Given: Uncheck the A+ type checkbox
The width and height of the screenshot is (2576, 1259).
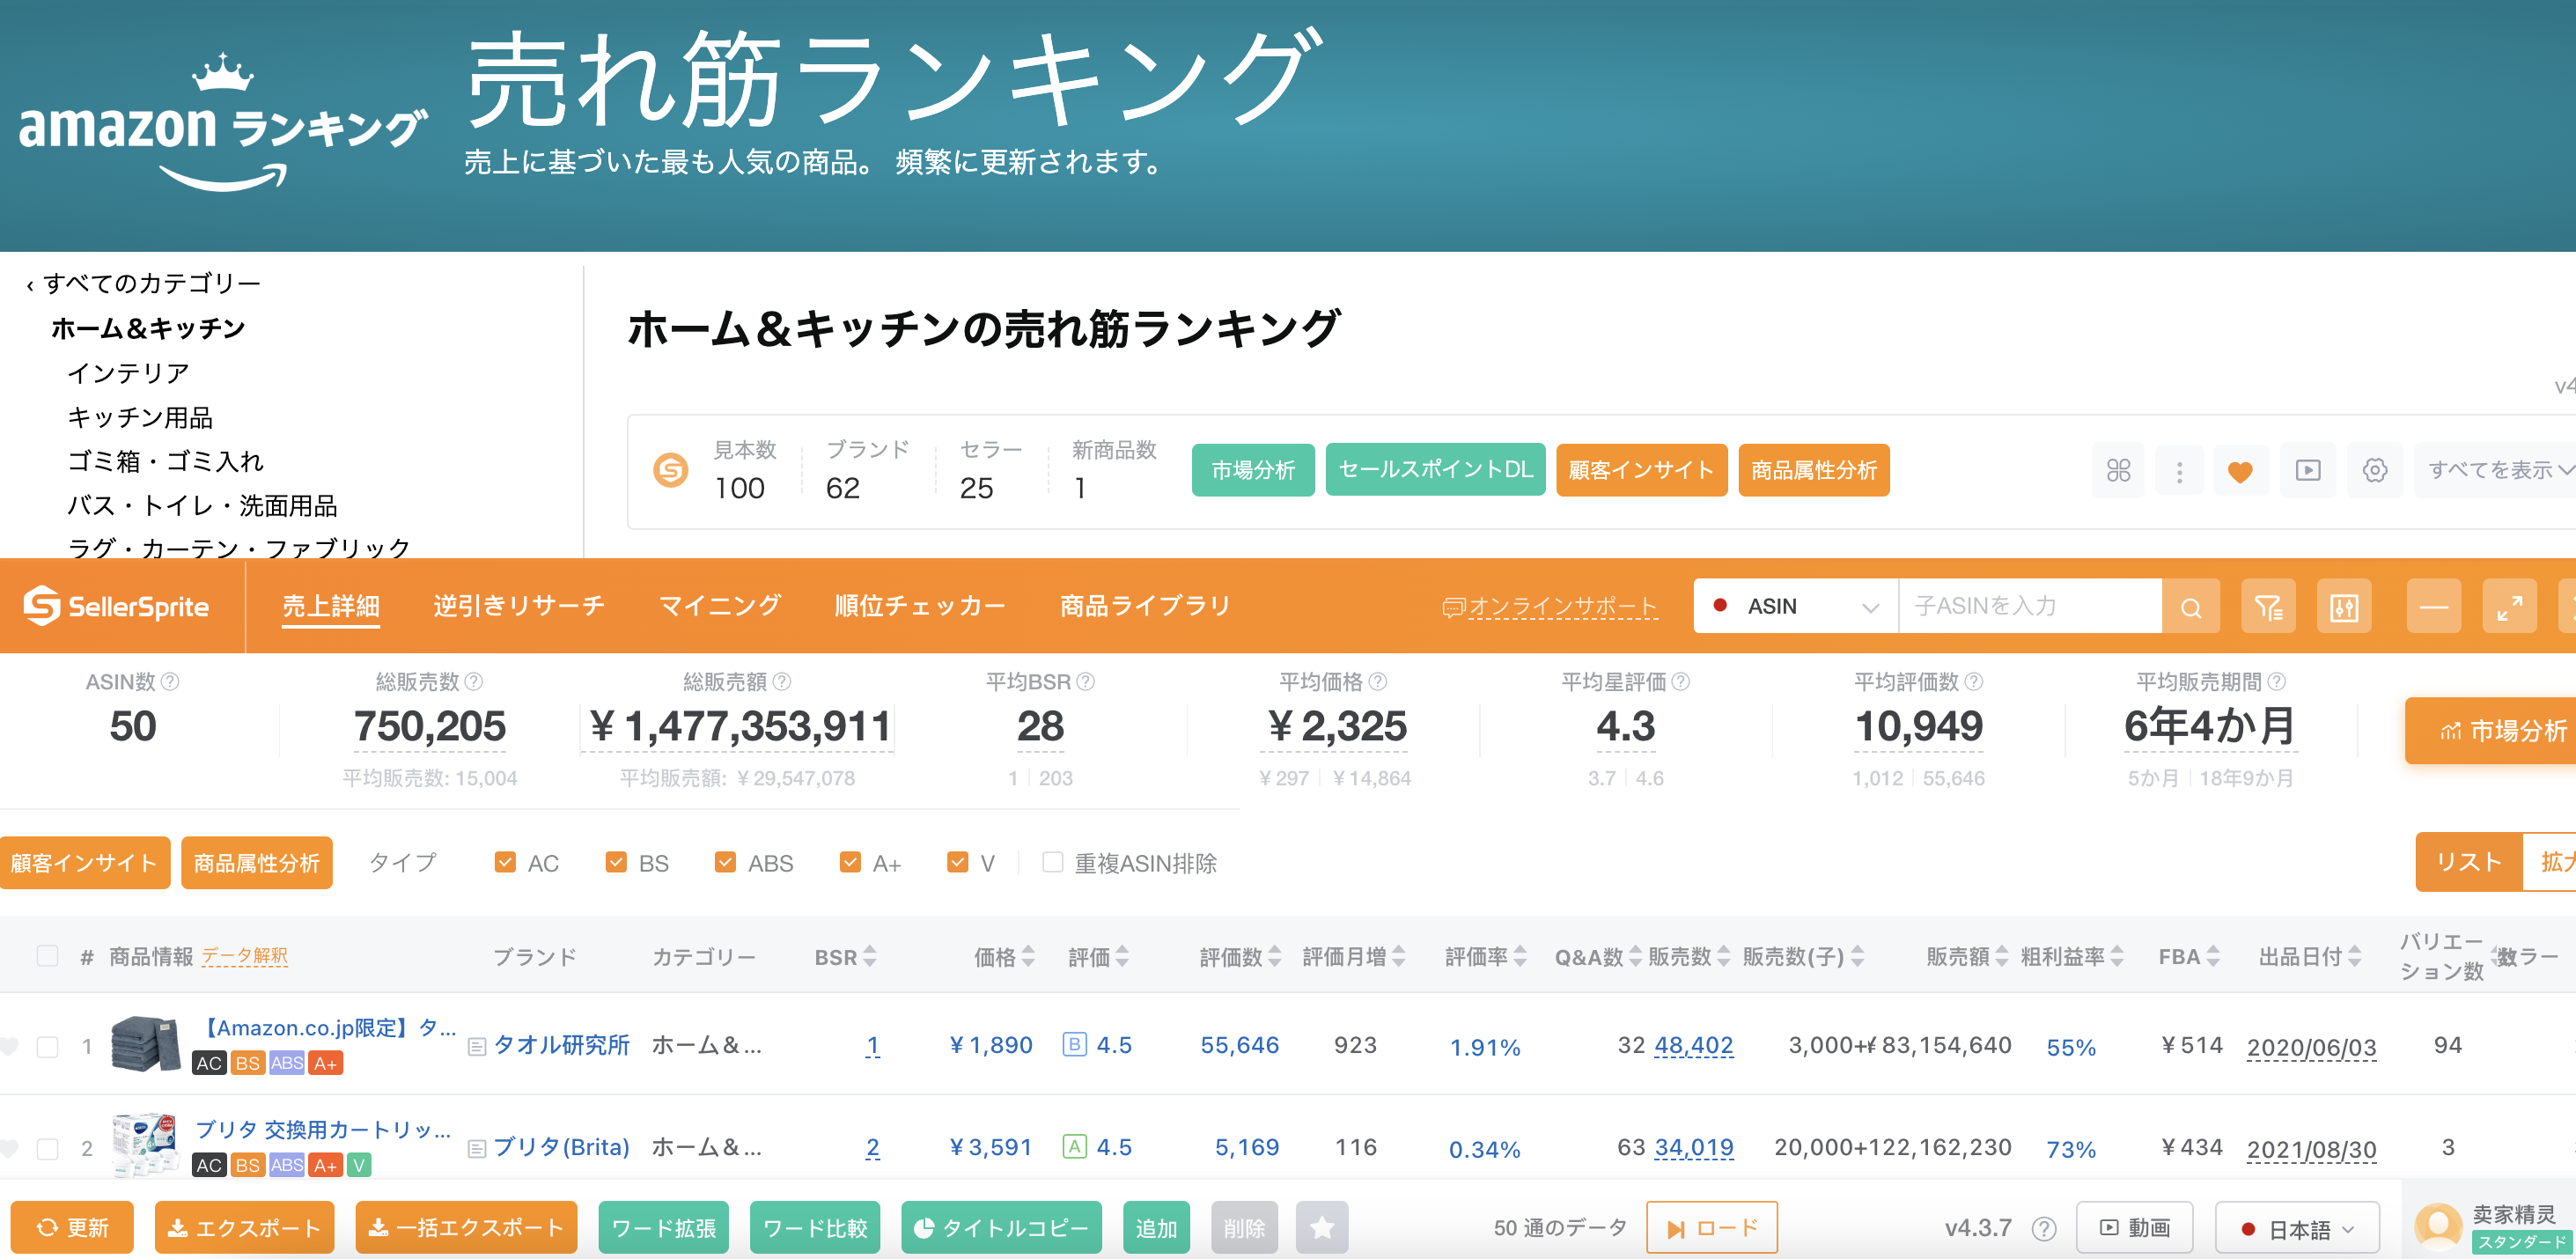Looking at the screenshot, I should click(x=850, y=862).
